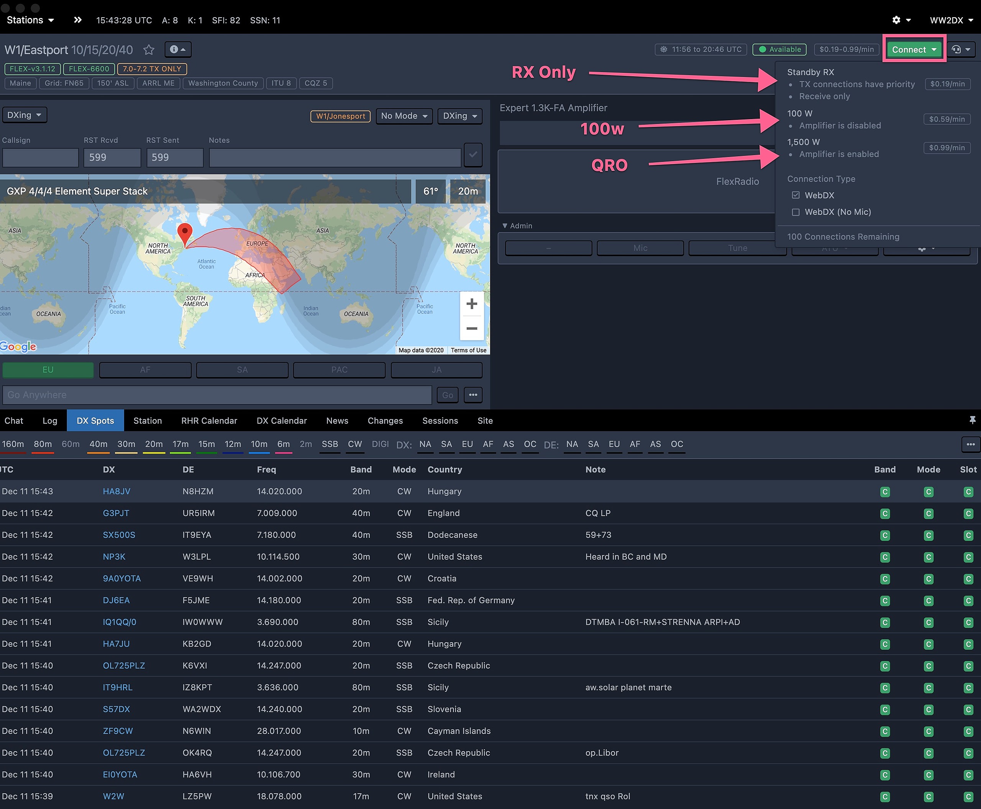981x809 pixels.
Task: Switch to the RHR Calendar tab
Action: (x=209, y=421)
